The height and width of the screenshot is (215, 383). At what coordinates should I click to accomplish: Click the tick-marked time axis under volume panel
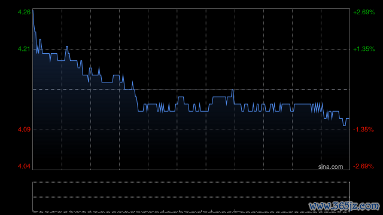click(191, 211)
